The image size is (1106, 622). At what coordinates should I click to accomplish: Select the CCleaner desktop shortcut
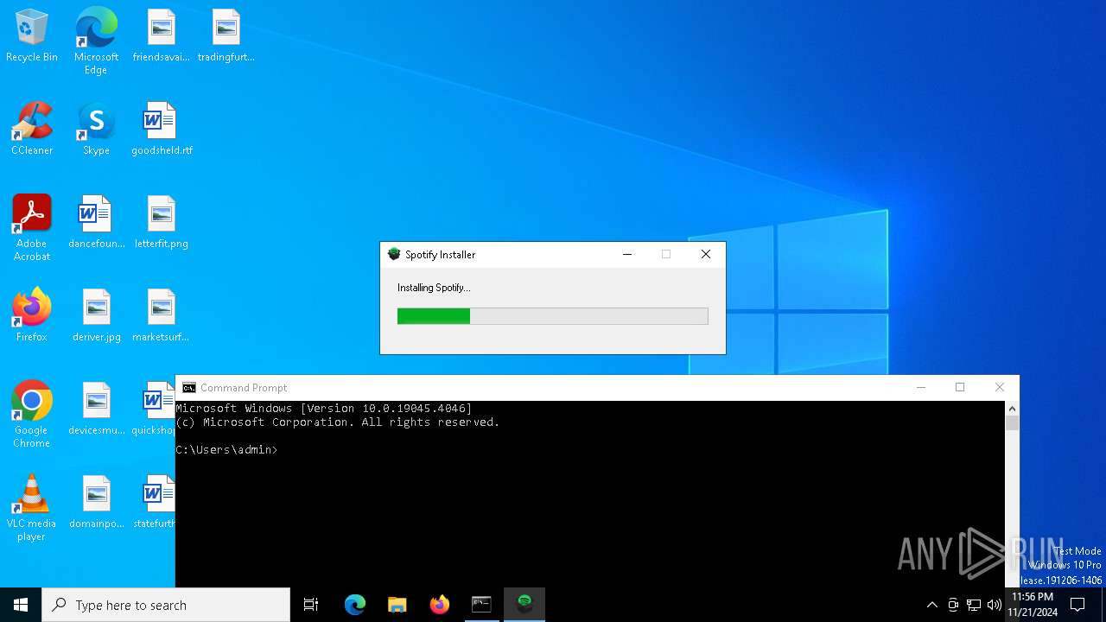point(32,129)
